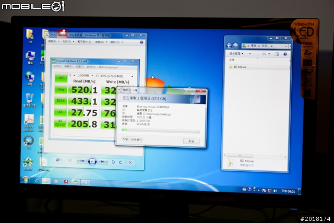Start the Photo Viewer slide show
Image resolution: width=334 pixels, height=223 pixels.
[92, 161]
